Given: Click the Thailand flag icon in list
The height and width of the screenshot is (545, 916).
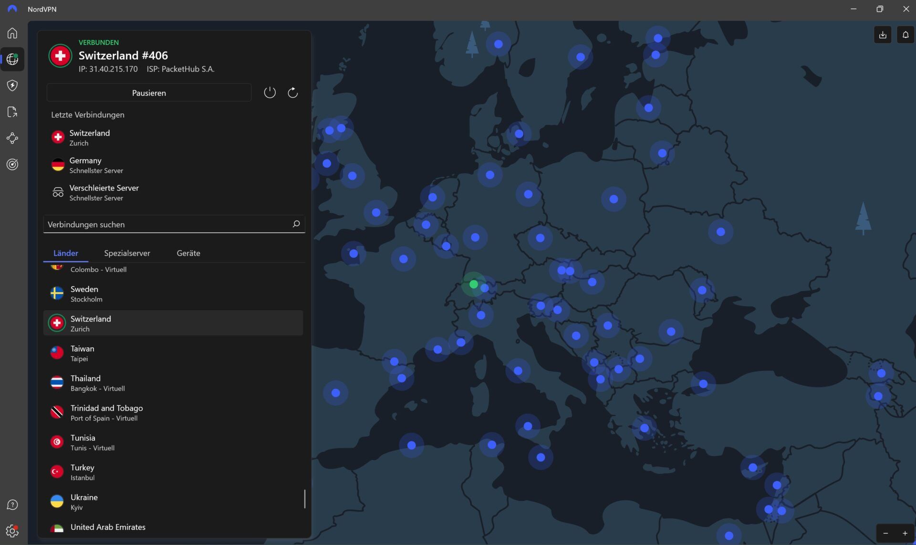Looking at the screenshot, I should (57, 383).
